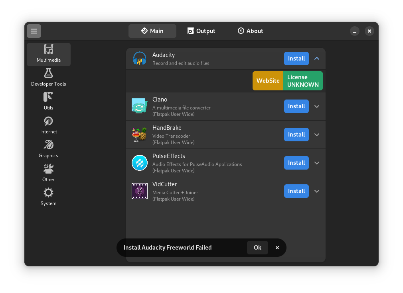Click the PulseEffects title text
Image resolution: width=403 pixels, height=293 pixels.
[x=169, y=156]
